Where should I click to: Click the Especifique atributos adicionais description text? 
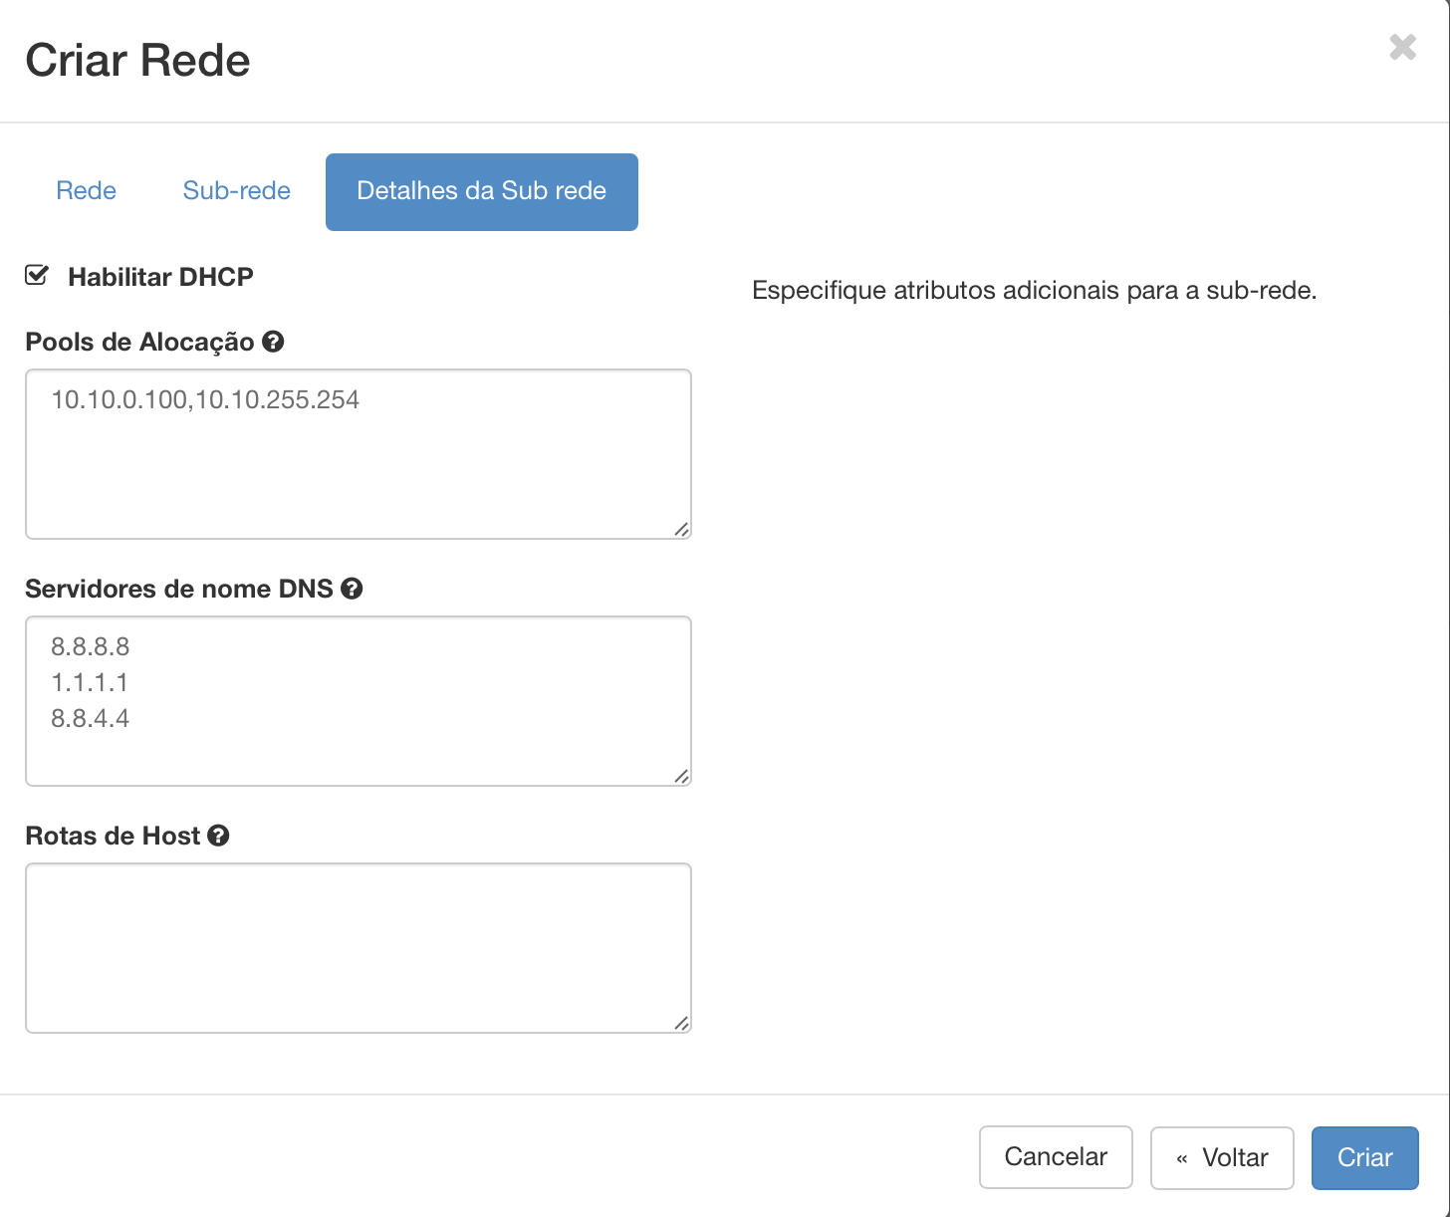[x=1035, y=291]
